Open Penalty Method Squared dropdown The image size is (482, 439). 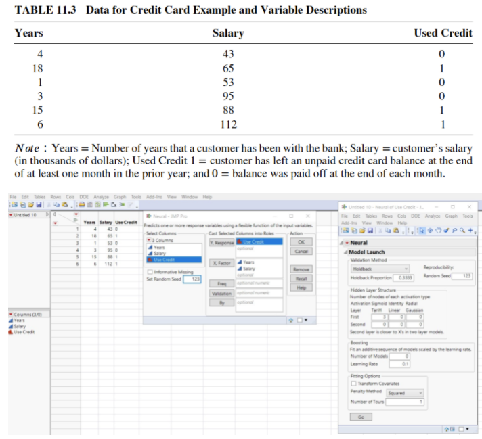point(405,393)
